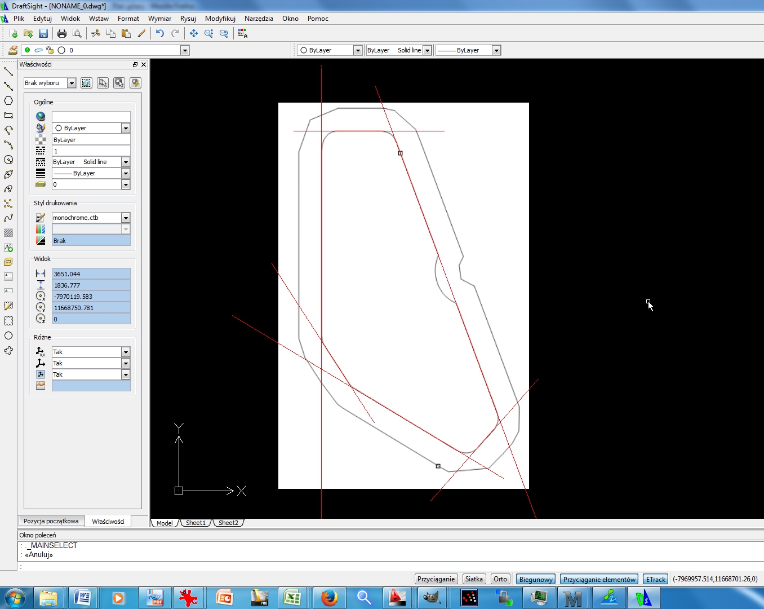Choose the Hatch fill tool
This screenshot has height=609, width=764.
[x=8, y=232]
